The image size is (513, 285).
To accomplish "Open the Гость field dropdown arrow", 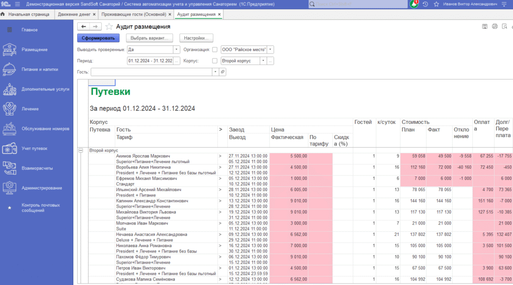I will [x=215, y=72].
